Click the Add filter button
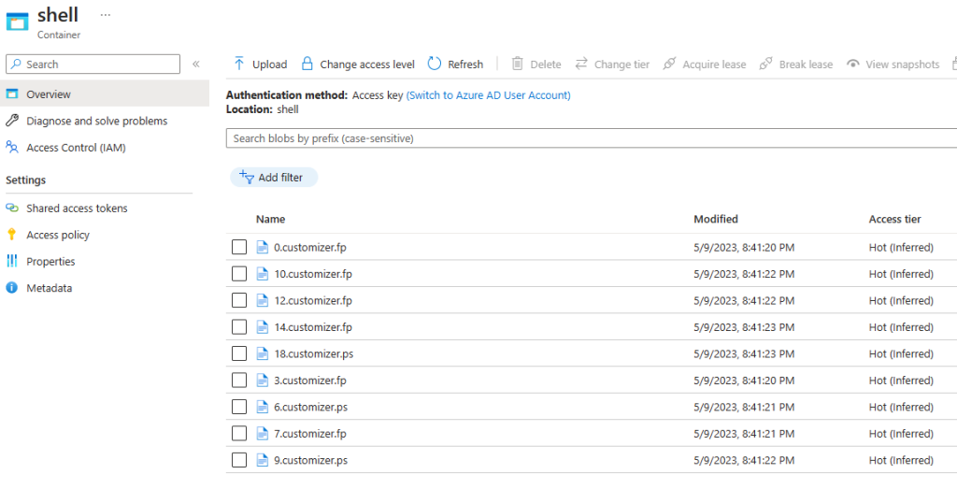957x489 pixels. [x=274, y=177]
